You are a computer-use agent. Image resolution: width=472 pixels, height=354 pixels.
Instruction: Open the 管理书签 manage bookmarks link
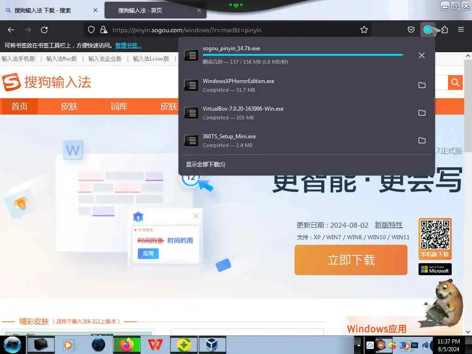pyautogui.click(x=128, y=46)
